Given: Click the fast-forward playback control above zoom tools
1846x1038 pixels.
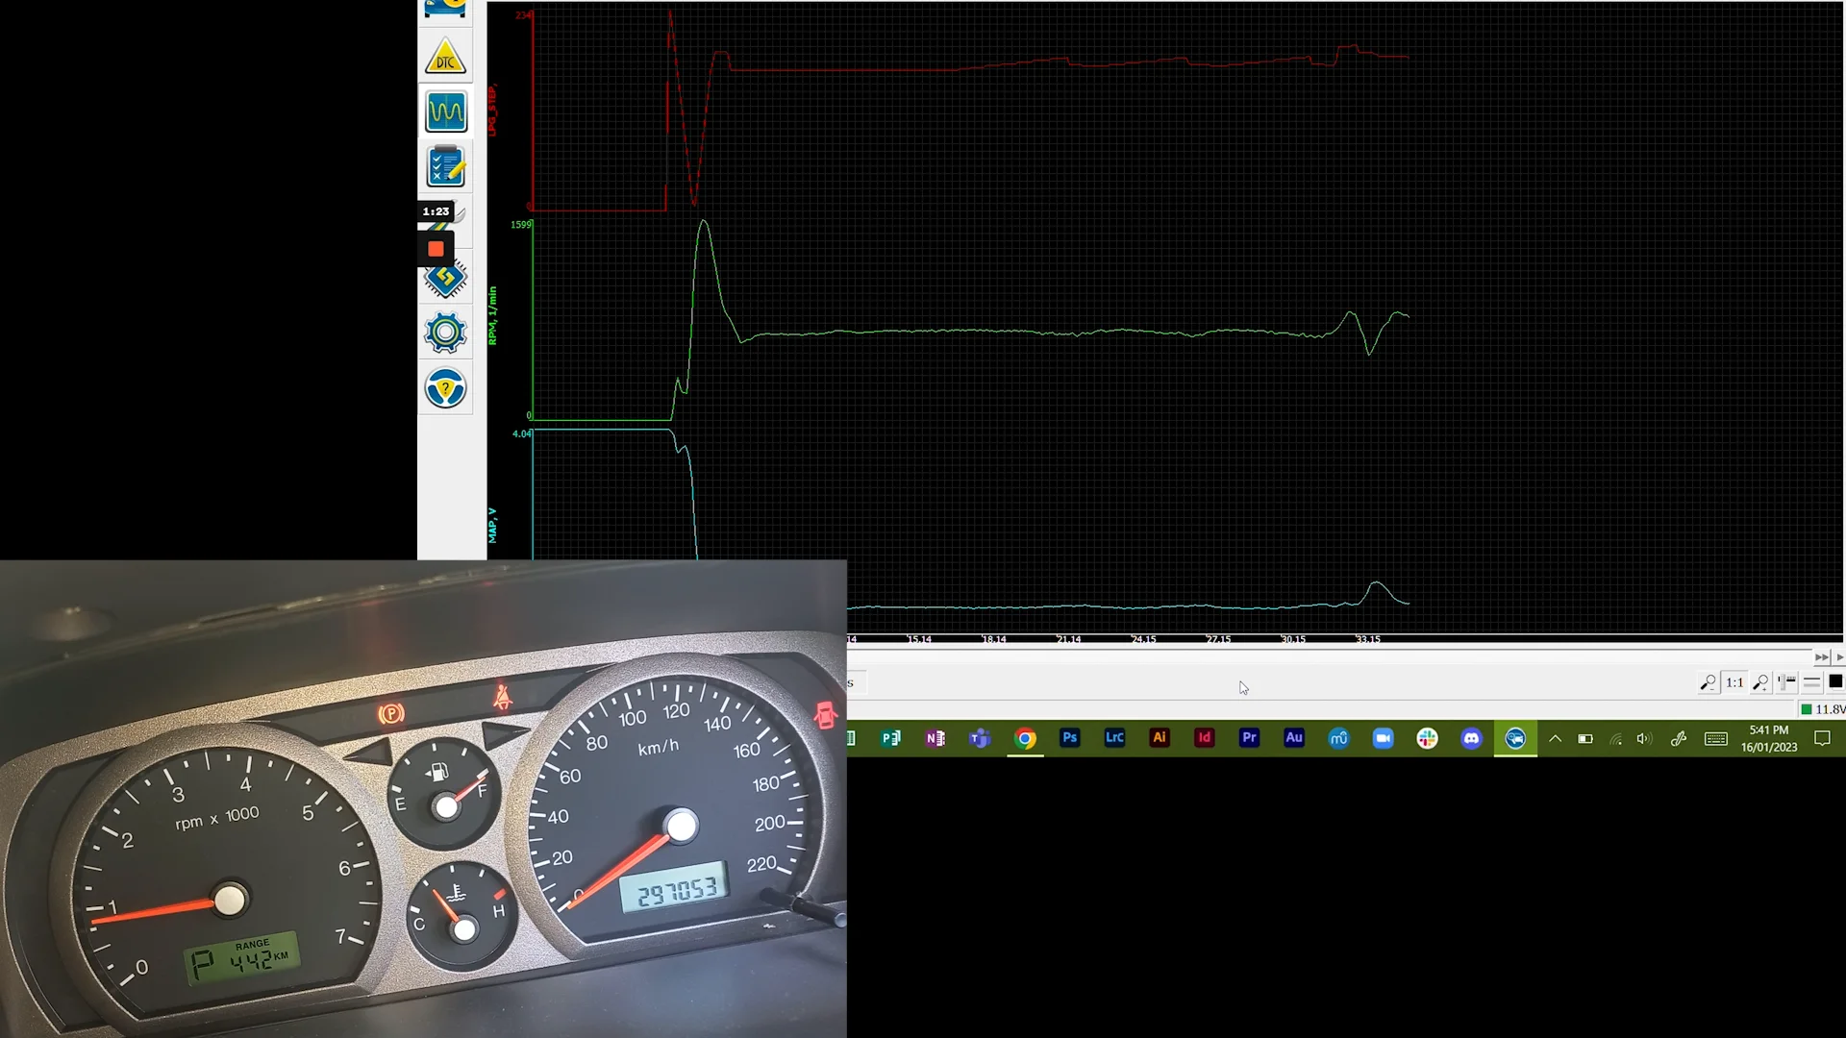Looking at the screenshot, I should (1821, 657).
